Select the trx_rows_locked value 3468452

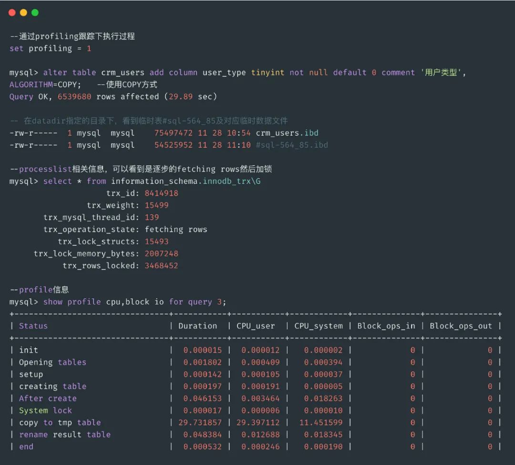pyautogui.click(x=162, y=265)
